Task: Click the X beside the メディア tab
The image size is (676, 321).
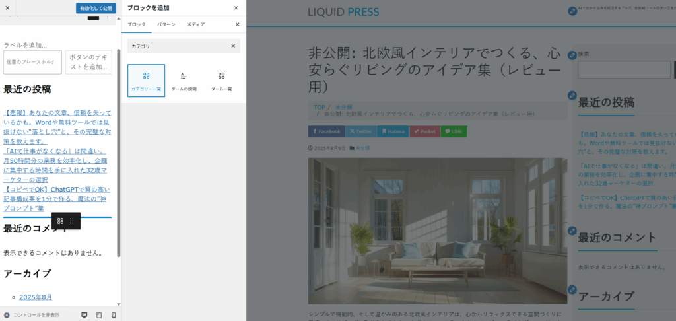Action: click(x=237, y=24)
